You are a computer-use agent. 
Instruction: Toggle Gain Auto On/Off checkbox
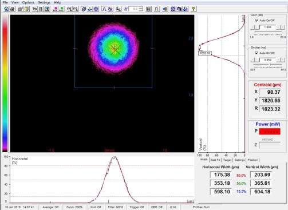point(257,20)
